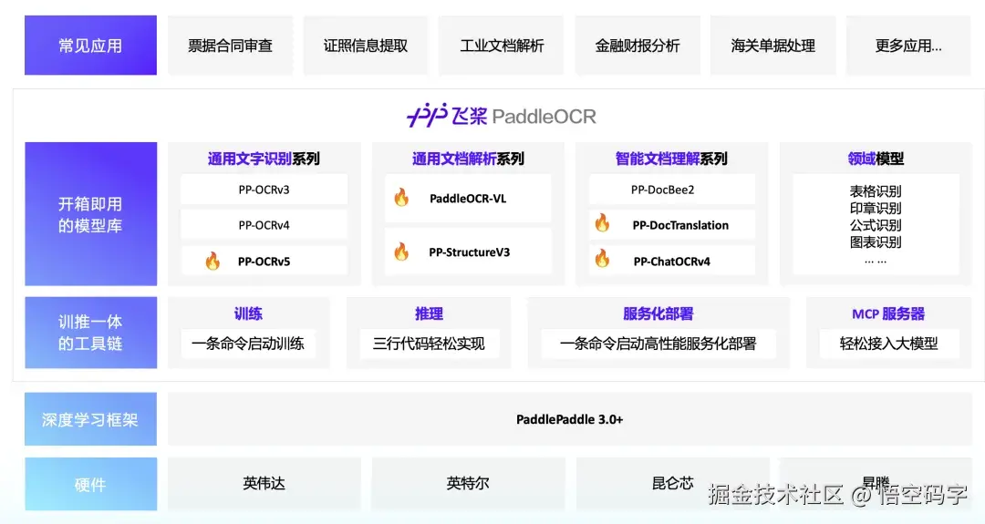The width and height of the screenshot is (985, 524).
Task: Click 表格识别 in the domain models list
Action: click(876, 190)
